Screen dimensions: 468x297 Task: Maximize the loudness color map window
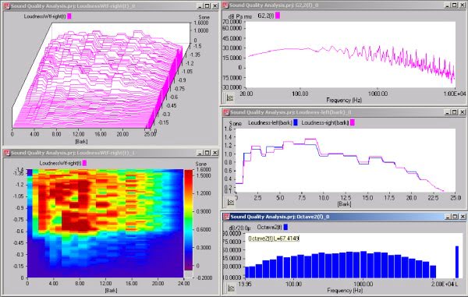207,153
